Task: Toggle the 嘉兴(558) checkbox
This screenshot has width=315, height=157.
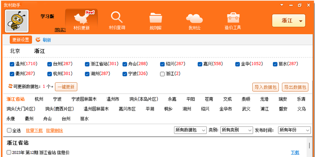Action: point(200,64)
